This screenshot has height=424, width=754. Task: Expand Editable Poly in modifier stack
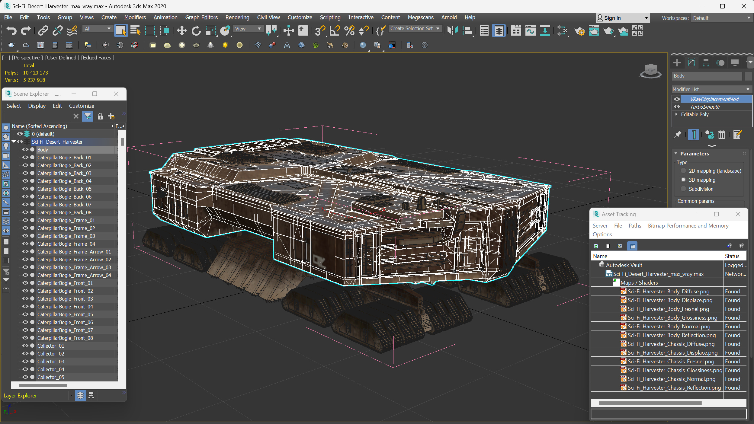tap(676, 114)
